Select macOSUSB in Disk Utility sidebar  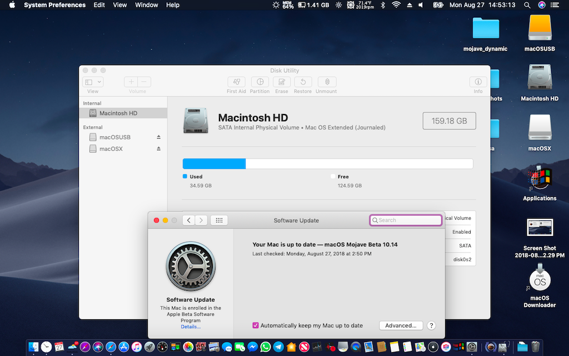tap(123, 137)
